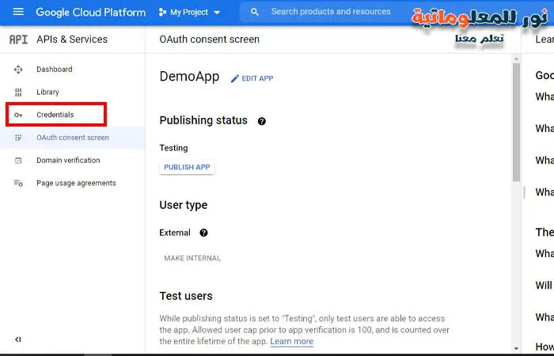Click the Library grid icon
This screenshot has height=356, width=554.
18,93
